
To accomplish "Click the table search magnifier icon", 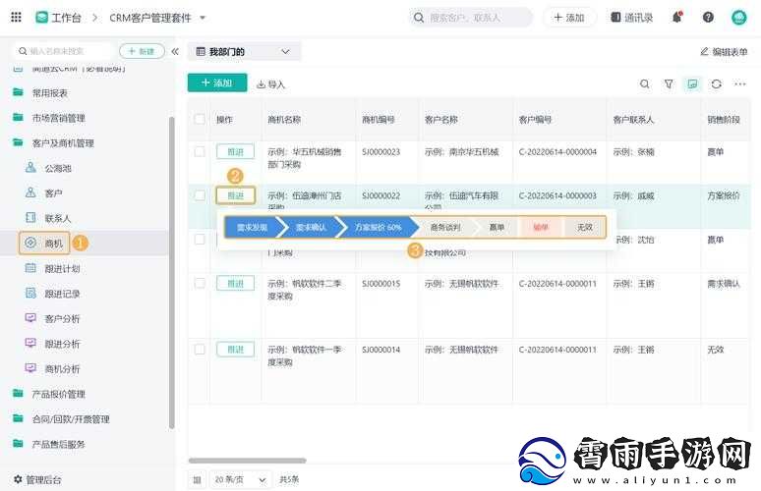I will point(645,83).
